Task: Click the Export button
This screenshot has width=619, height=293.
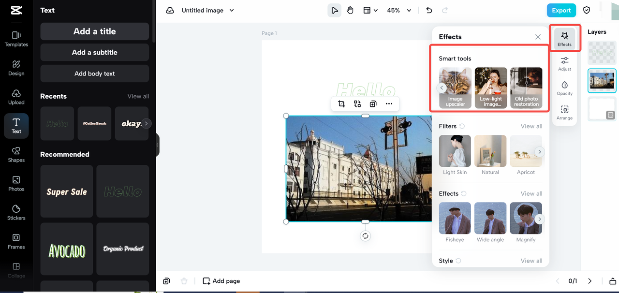Action: [561, 10]
